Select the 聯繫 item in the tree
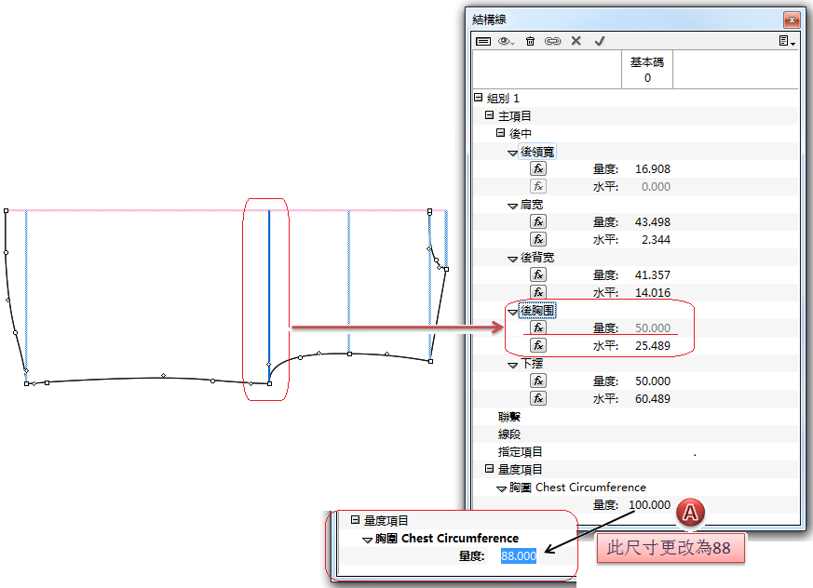813x588 pixels. (x=508, y=417)
